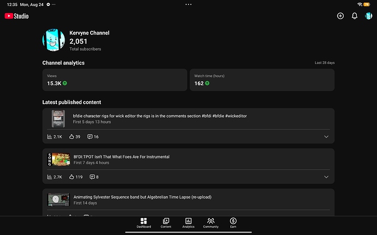
Task: Open the YouTube Studio logo
Action: 16,16
